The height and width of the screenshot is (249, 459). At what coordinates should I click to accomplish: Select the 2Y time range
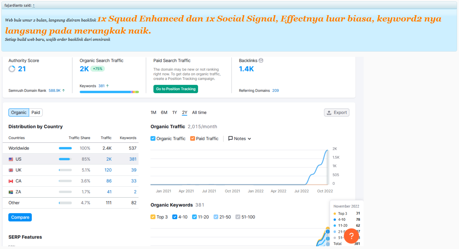(185, 112)
